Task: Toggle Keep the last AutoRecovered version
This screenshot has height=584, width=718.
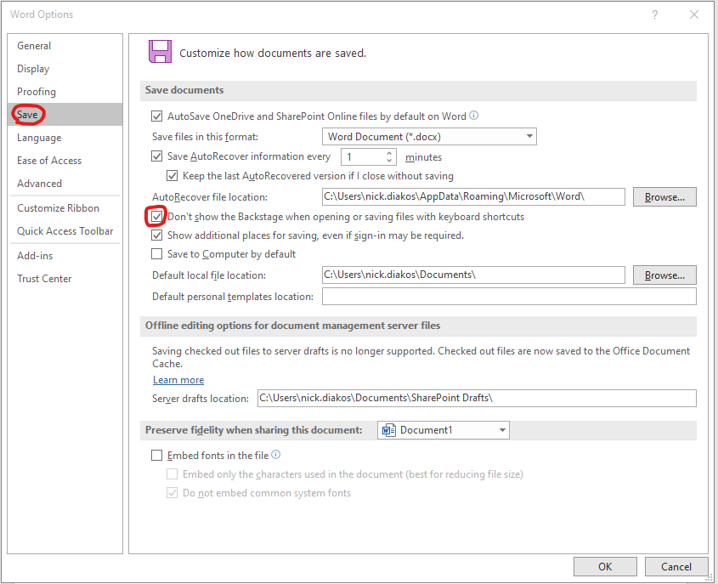Action: (x=172, y=175)
